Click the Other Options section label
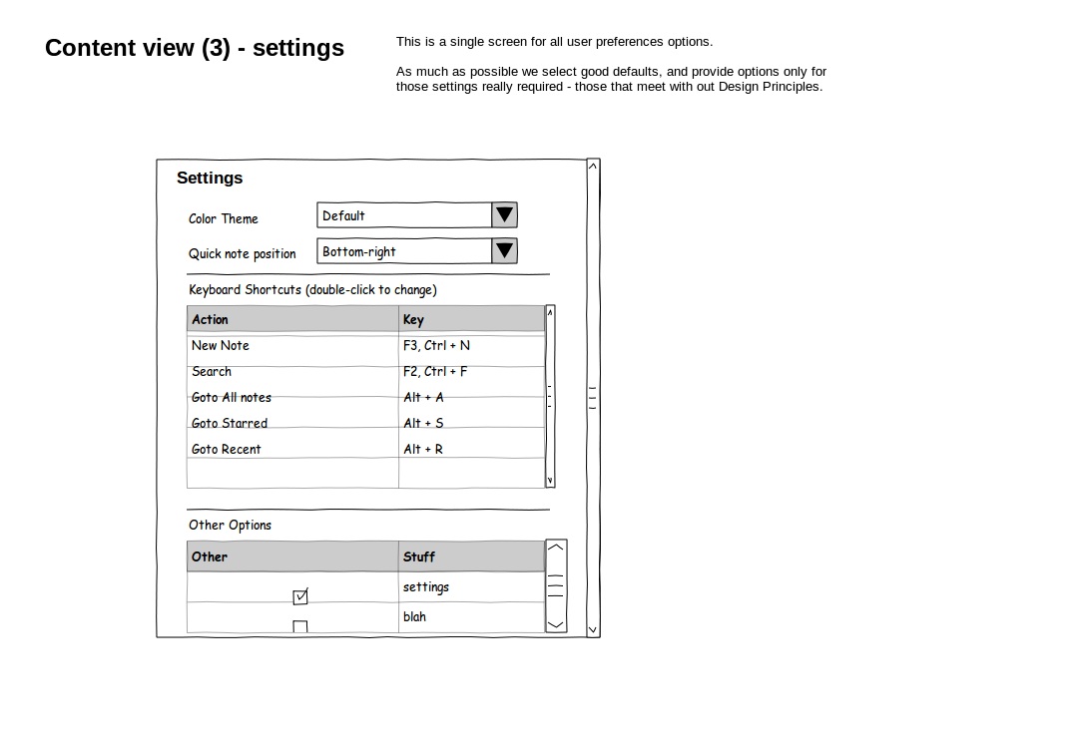Image resolution: width=1071 pixels, height=735 pixels. coord(231,525)
